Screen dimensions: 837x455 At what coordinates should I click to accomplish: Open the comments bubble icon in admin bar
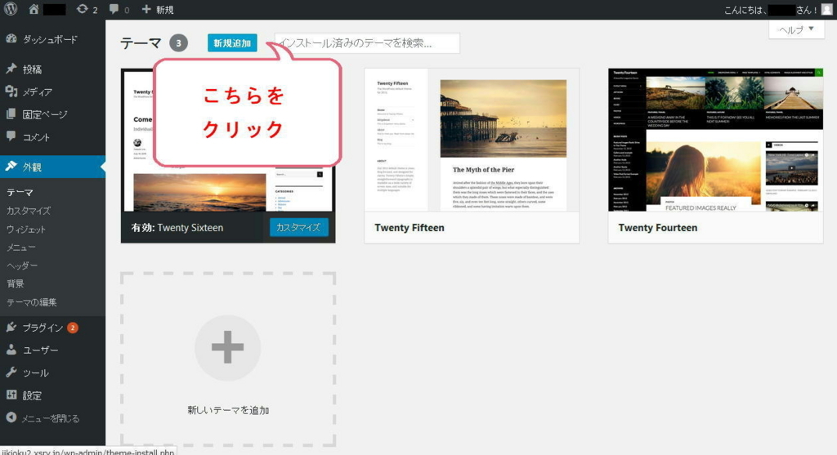coord(114,9)
